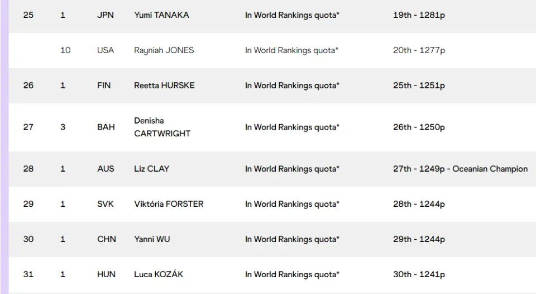Click Oceanian Champion ranking note
This screenshot has height=294, width=536.
click(490, 169)
